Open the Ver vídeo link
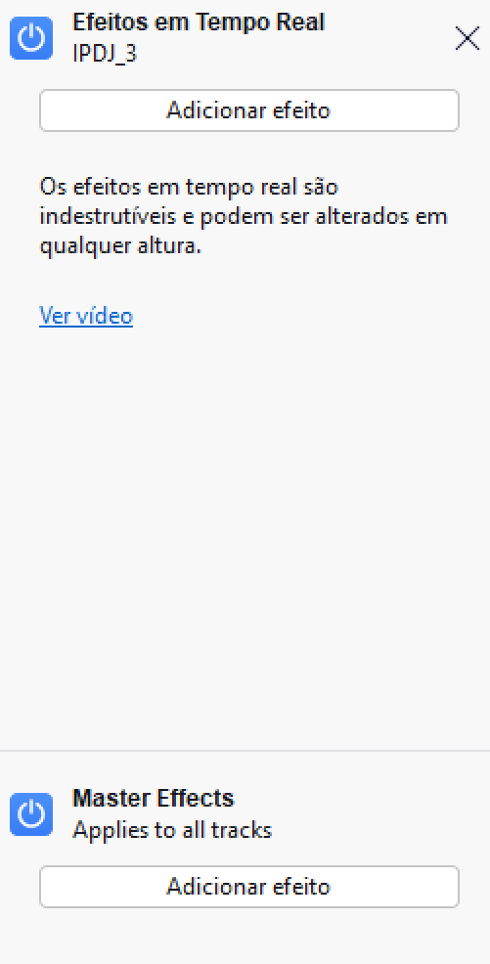 click(x=86, y=316)
